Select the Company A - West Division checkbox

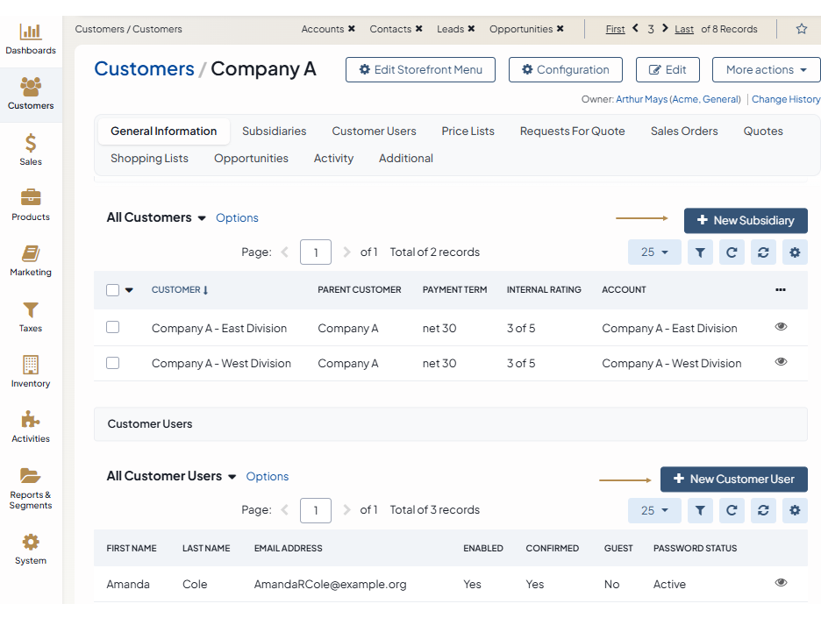[112, 363]
